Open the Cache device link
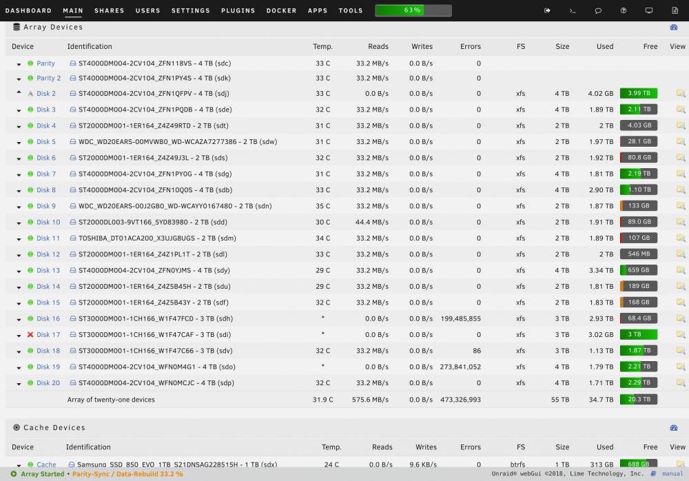The image size is (689, 481). (x=46, y=464)
